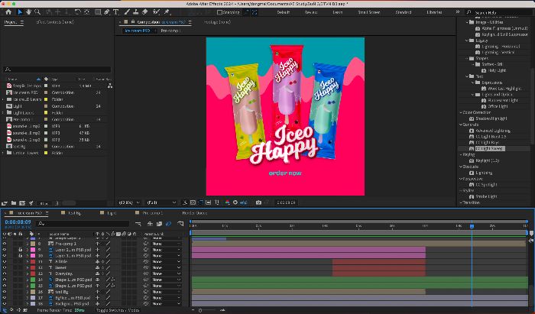
Task: Click the Advanced Lightning effect
Action: coord(493,131)
